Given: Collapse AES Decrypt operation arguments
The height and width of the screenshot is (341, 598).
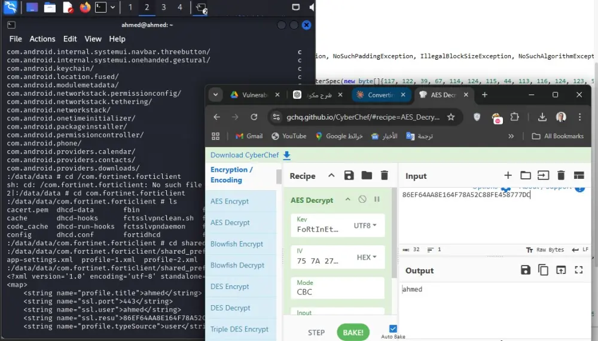Looking at the screenshot, I should [348, 199].
